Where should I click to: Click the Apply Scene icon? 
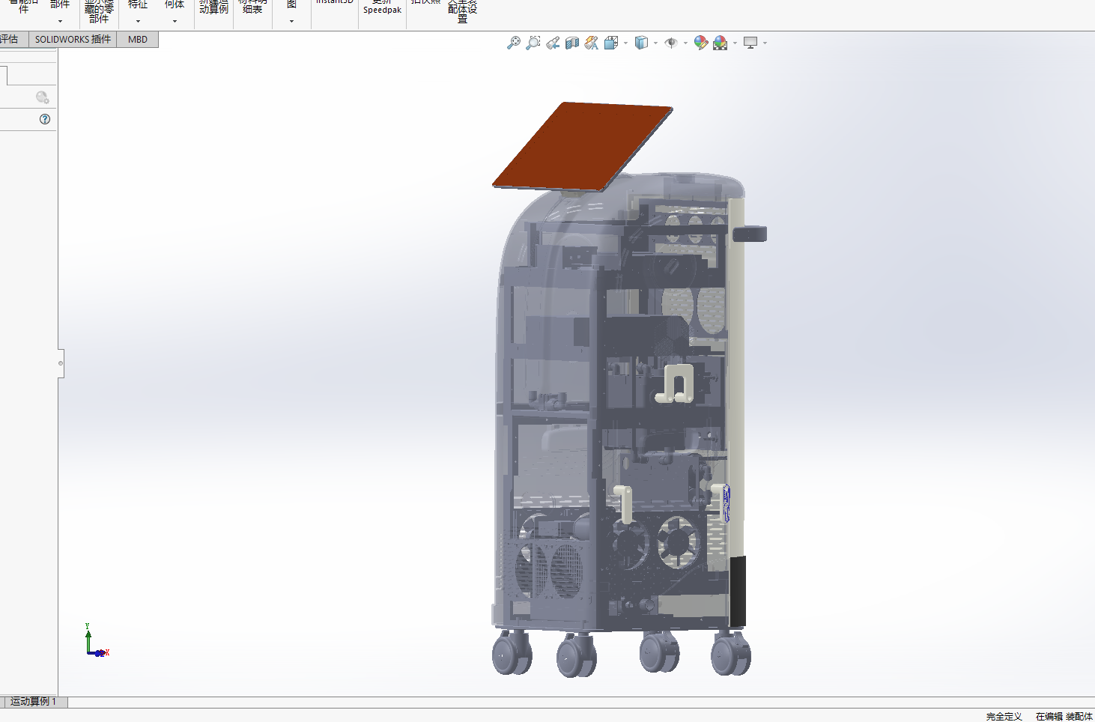pyautogui.click(x=720, y=43)
